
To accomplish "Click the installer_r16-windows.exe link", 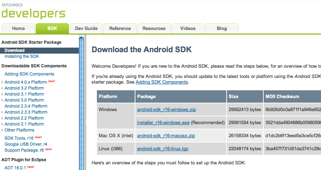I will click(x=163, y=123).
